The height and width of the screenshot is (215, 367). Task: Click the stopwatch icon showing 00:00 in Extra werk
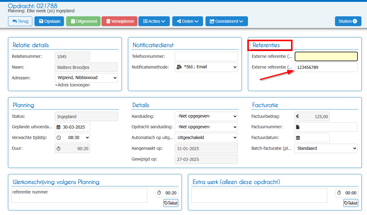coord(339,193)
